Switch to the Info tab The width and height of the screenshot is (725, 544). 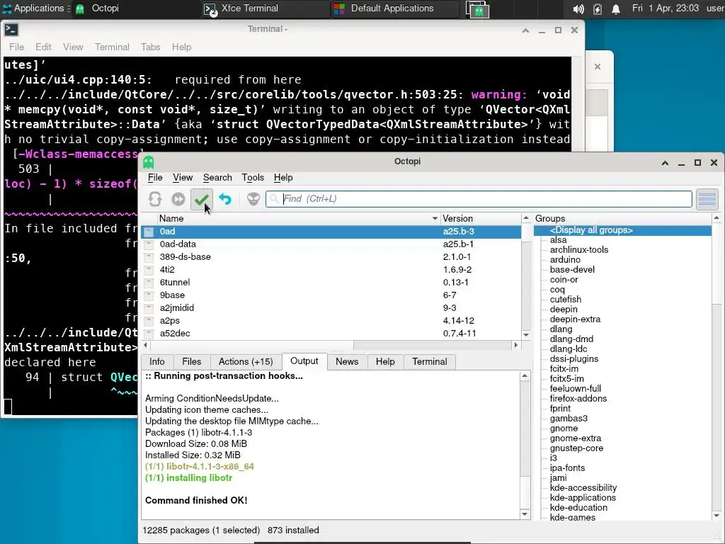click(x=156, y=362)
